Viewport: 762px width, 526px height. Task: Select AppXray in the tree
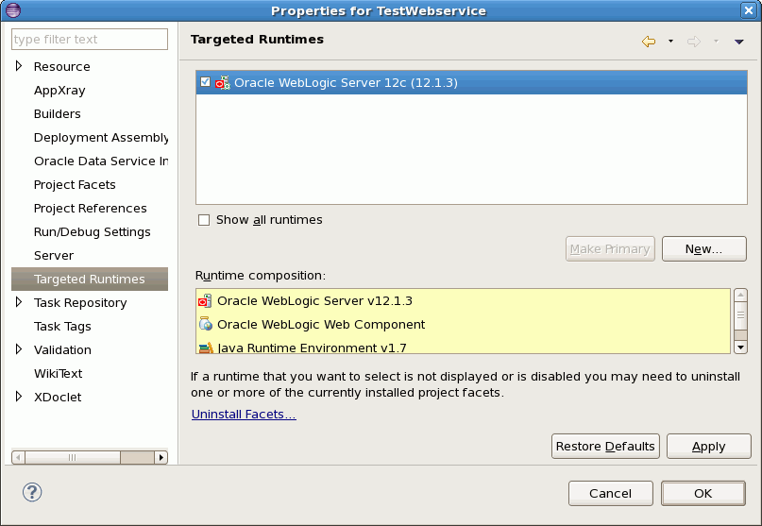click(x=59, y=91)
